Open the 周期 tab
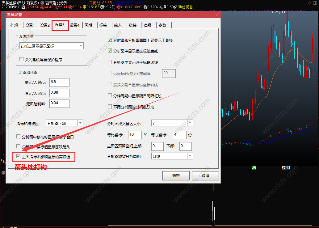 pyautogui.click(x=88, y=25)
